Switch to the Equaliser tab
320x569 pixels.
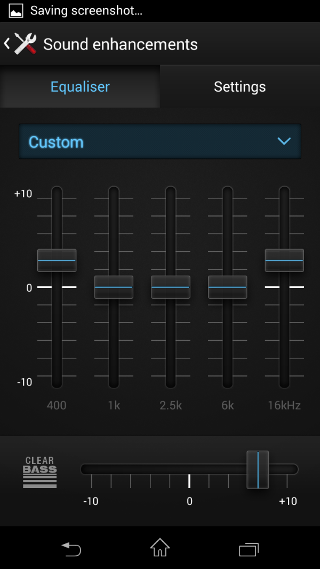80,87
